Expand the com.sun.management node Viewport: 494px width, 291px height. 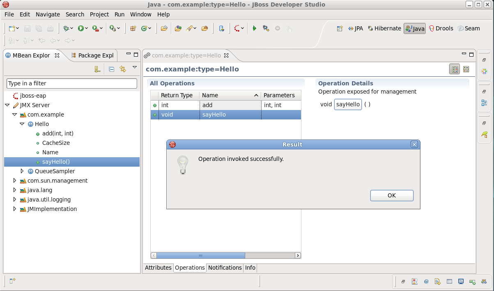point(15,181)
